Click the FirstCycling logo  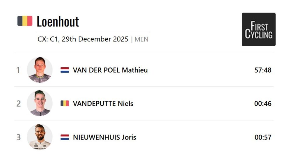tap(258, 29)
